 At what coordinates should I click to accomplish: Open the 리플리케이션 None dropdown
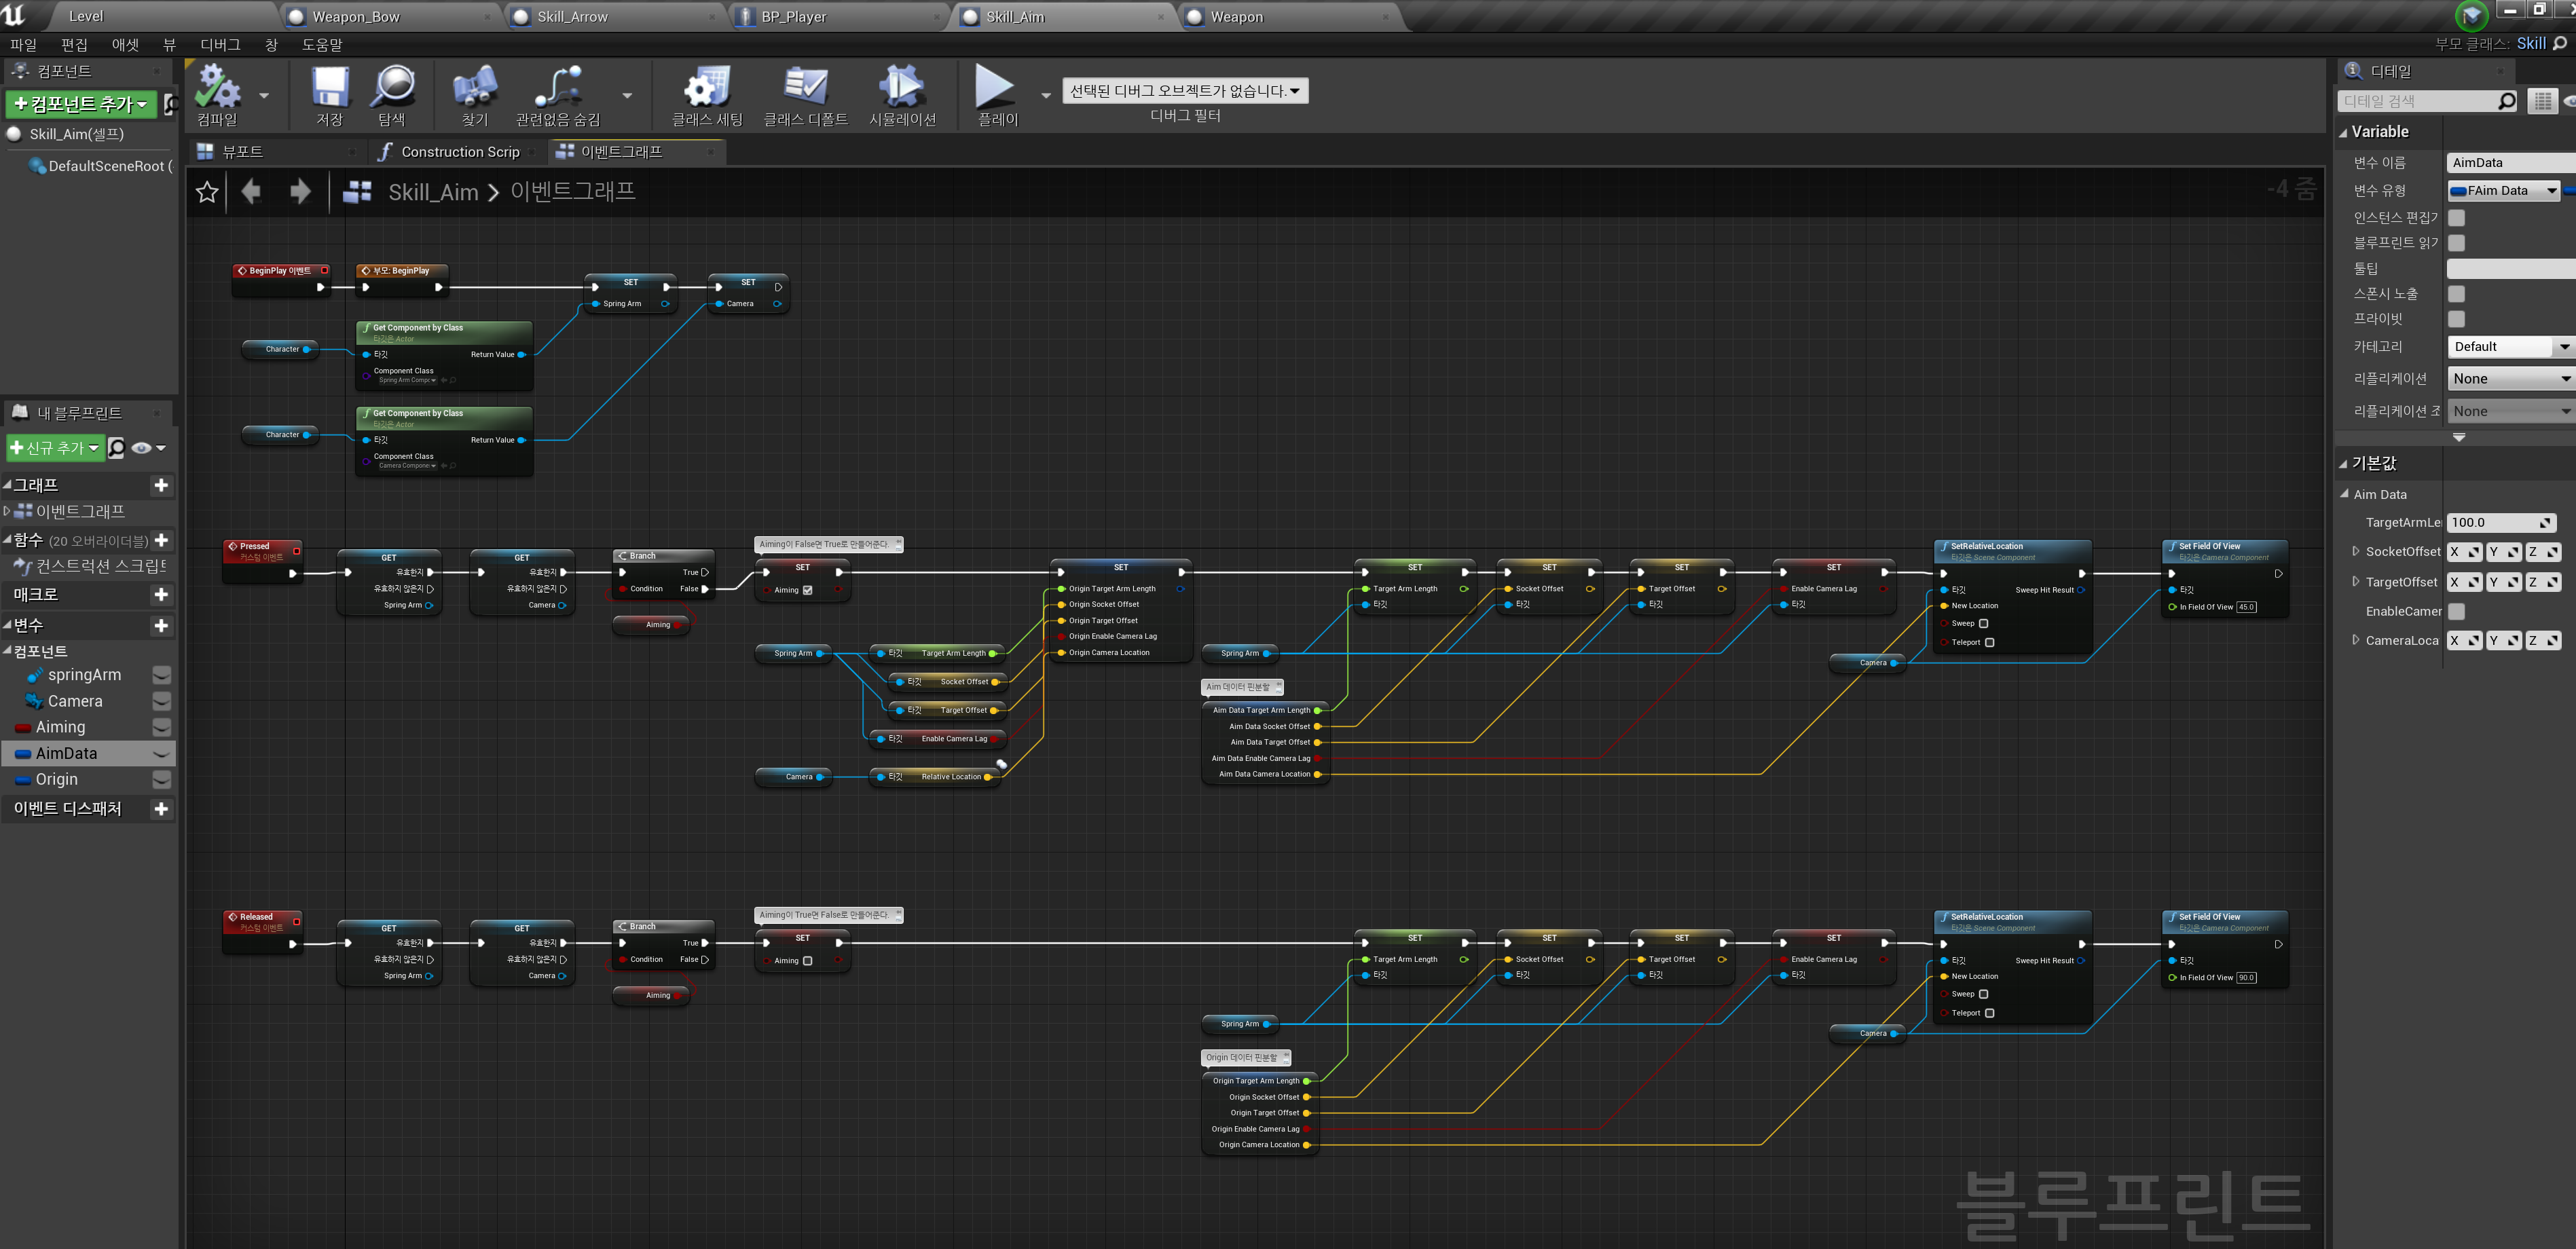tap(2511, 378)
